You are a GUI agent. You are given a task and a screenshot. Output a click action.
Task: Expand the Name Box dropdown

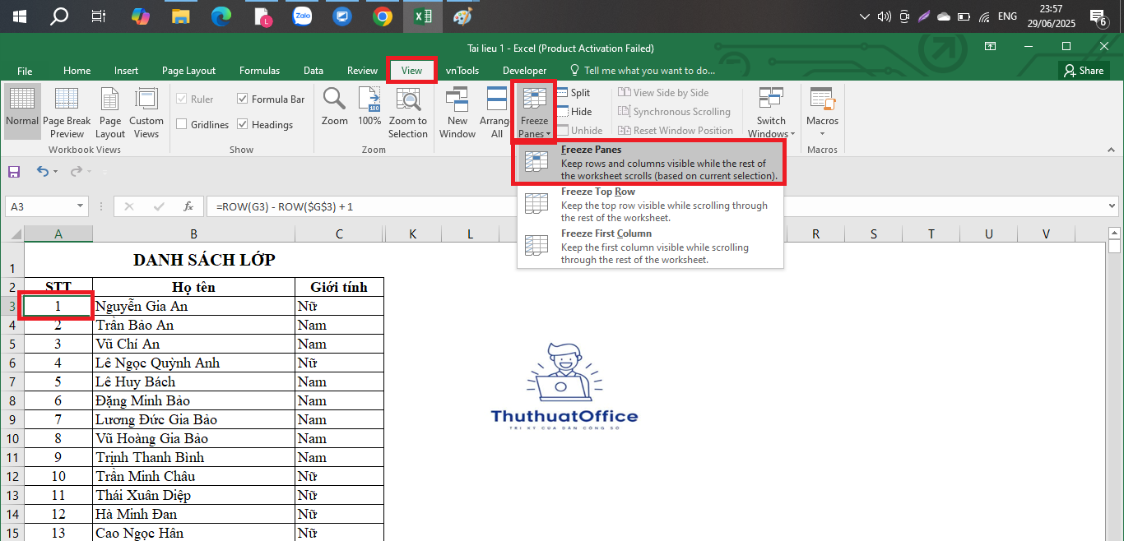(81, 206)
